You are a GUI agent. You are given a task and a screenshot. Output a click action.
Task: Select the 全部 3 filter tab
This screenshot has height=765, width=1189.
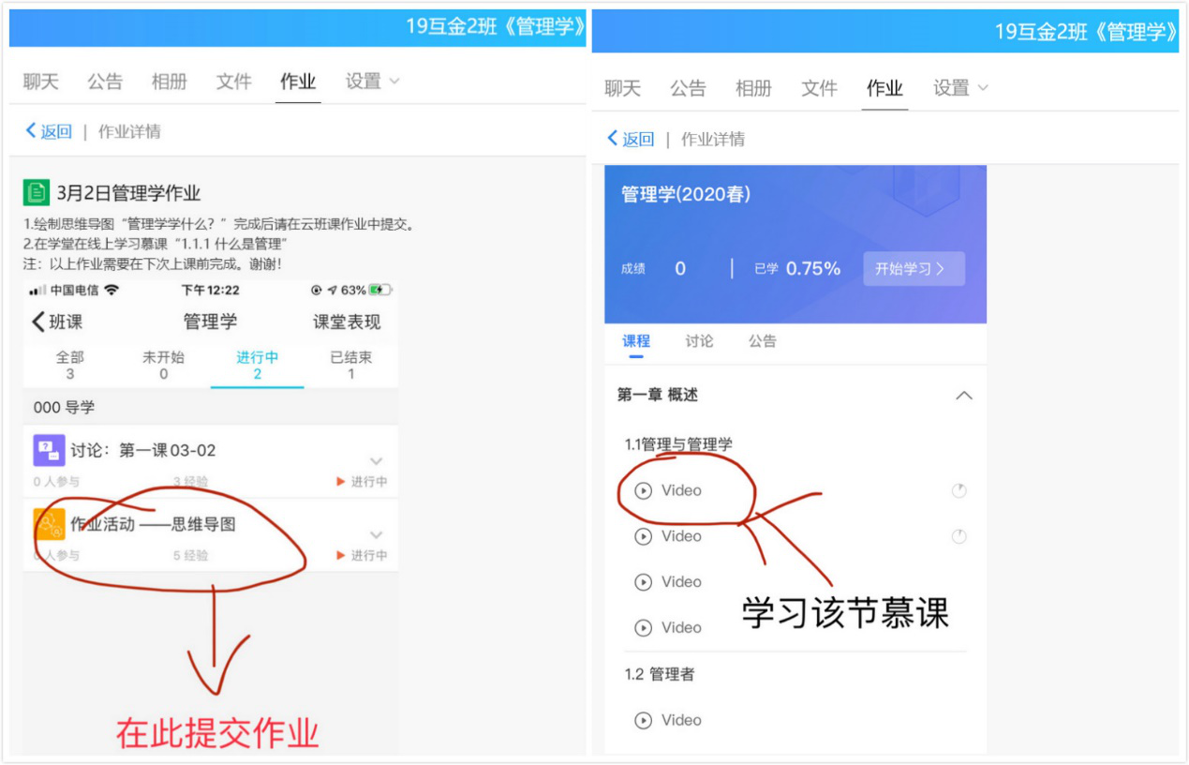pyautogui.click(x=70, y=365)
